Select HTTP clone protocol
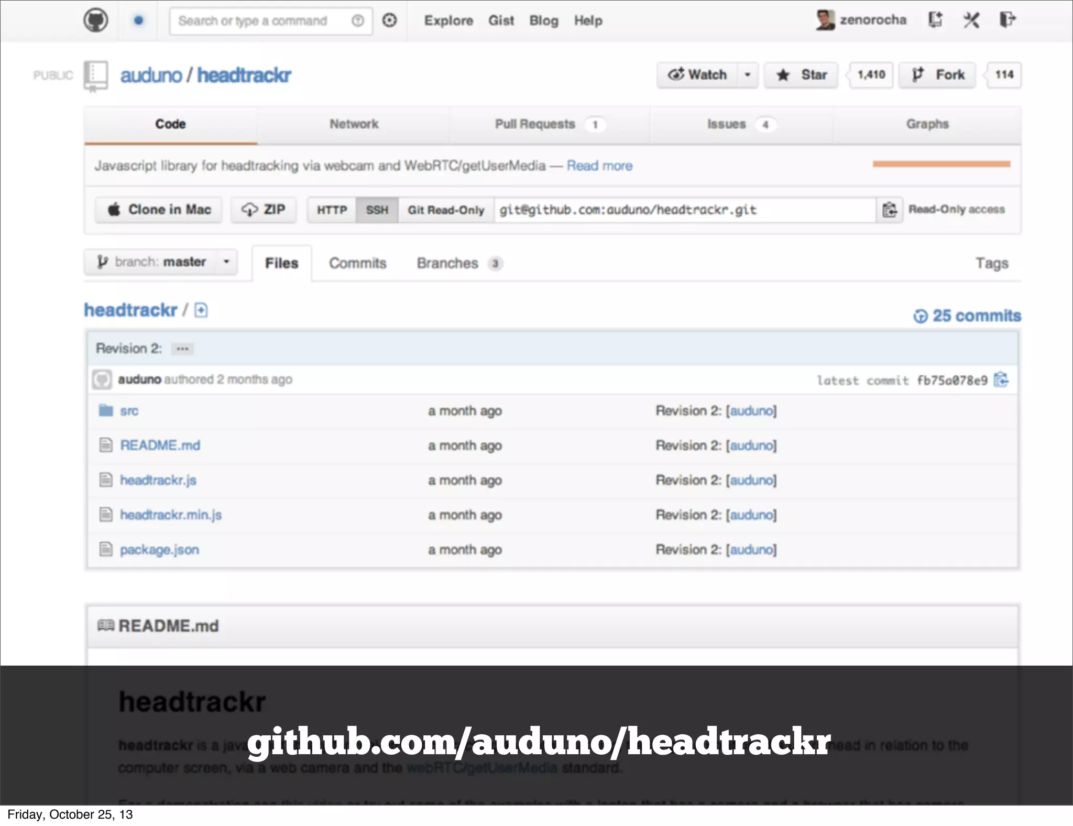The width and height of the screenshot is (1073, 826). click(x=332, y=210)
